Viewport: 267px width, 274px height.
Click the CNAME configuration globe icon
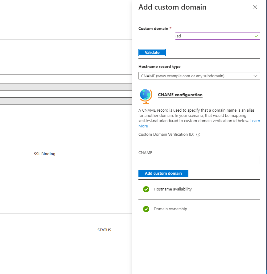pos(145,96)
